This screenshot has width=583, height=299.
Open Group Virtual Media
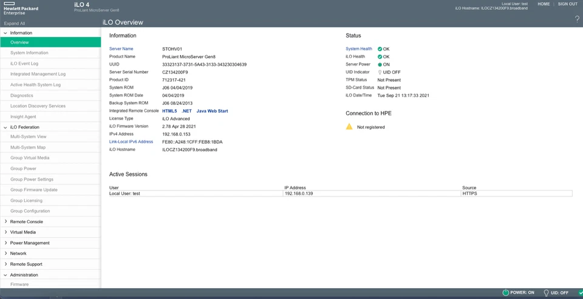(x=30, y=158)
